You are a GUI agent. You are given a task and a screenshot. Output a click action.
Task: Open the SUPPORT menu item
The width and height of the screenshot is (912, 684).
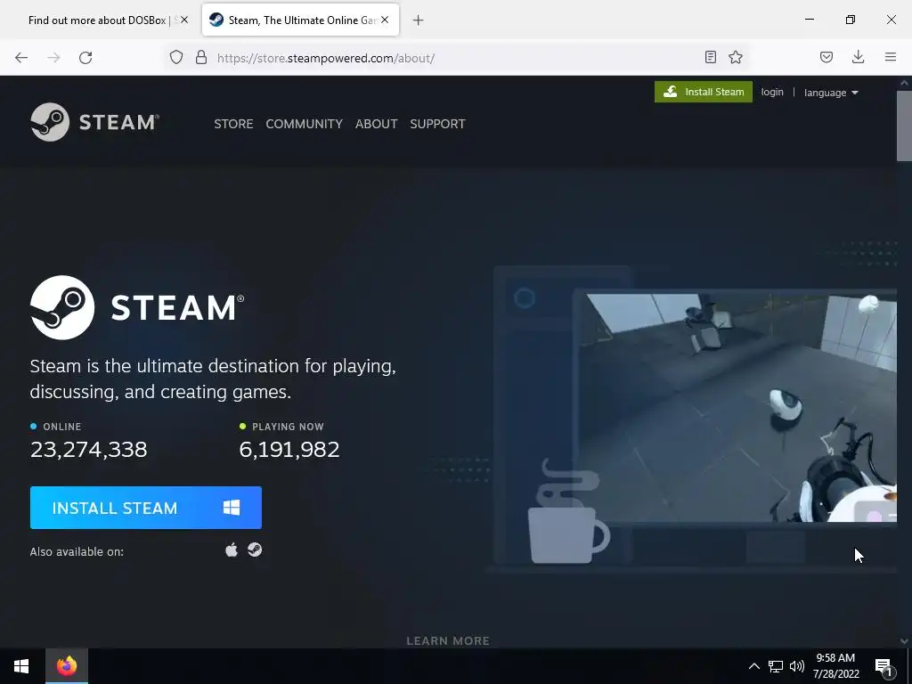pos(437,124)
